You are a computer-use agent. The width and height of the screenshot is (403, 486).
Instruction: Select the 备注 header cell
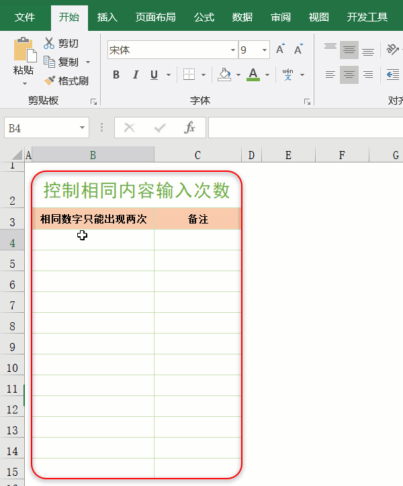197,219
